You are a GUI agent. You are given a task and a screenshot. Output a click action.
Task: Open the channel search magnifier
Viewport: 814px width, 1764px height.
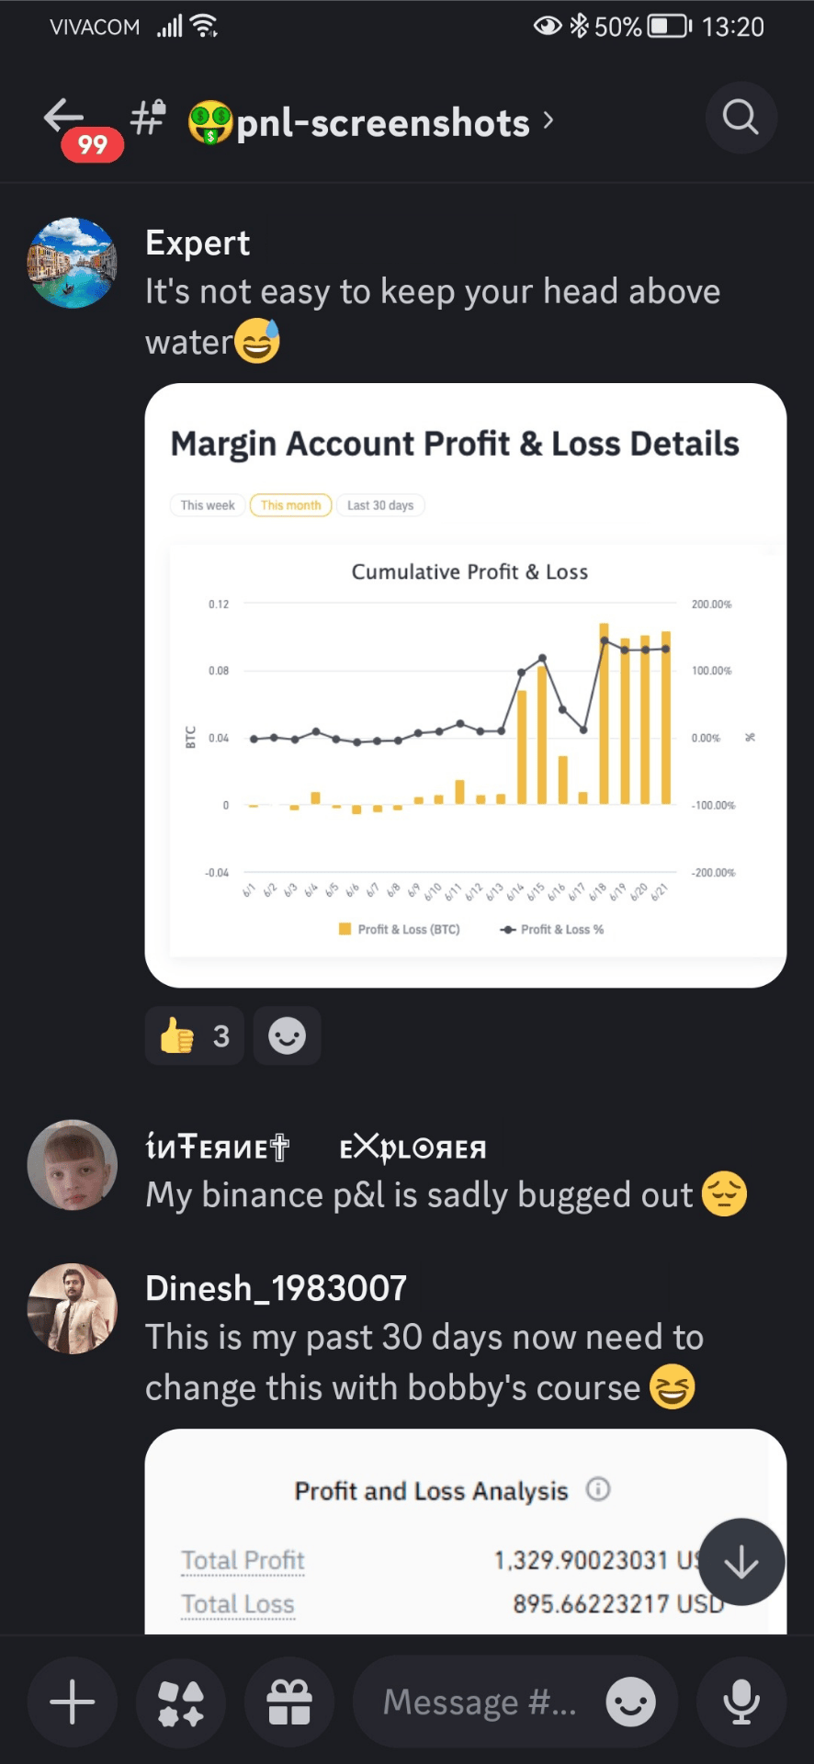(741, 118)
